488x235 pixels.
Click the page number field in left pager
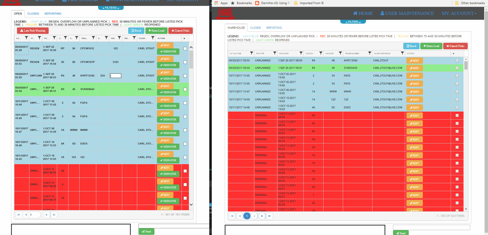[x=35, y=215]
